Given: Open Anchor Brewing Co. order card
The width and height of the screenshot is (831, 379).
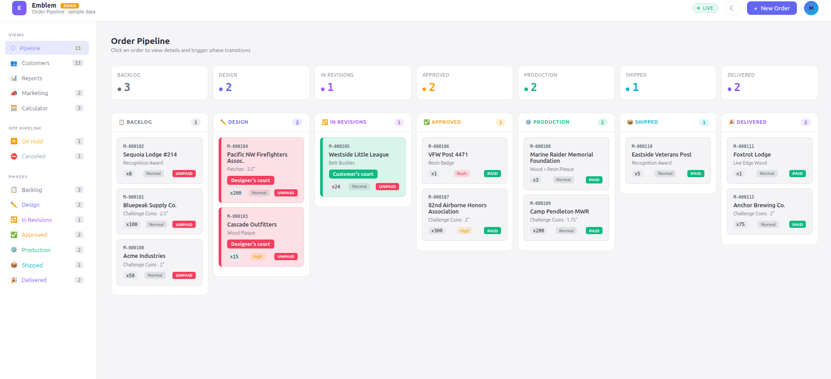Looking at the screenshot, I should (x=769, y=211).
